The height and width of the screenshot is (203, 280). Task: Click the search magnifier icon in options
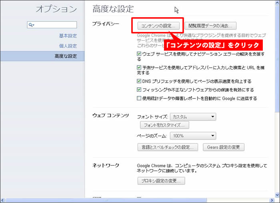(31, 25)
